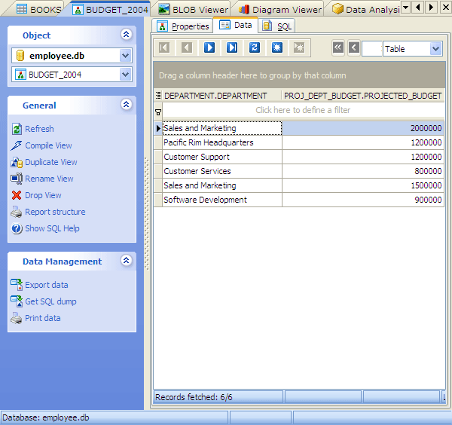Switch to the Properties tab
452x425 pixels.
[x=183, y=26]
